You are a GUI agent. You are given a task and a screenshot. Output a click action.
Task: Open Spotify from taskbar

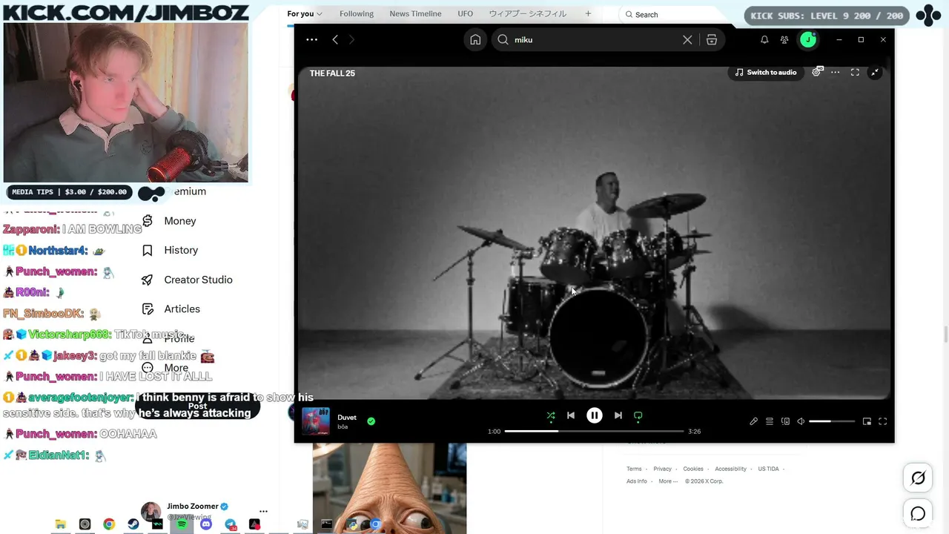(182, 524)
